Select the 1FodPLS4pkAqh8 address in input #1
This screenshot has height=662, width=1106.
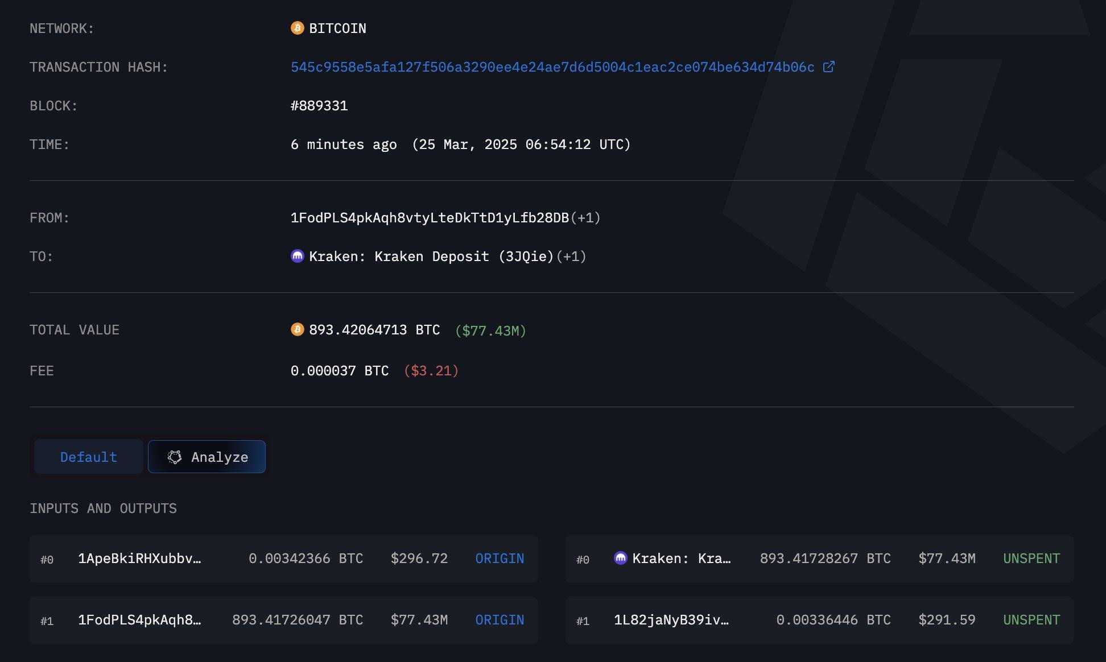(140, 620)
